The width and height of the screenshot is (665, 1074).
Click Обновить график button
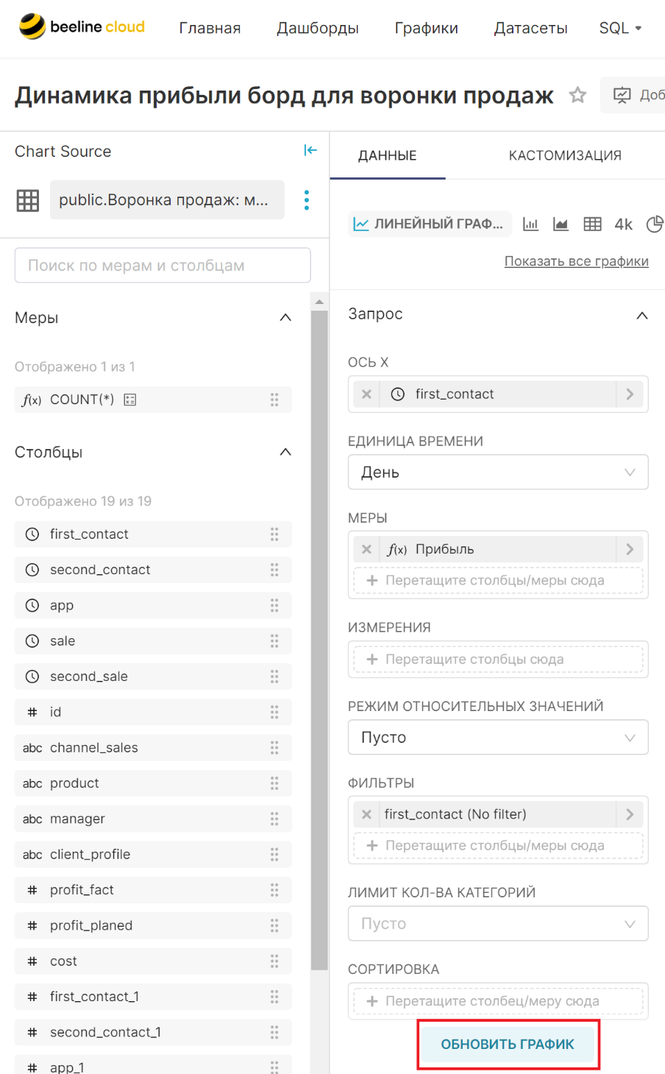508,1044
